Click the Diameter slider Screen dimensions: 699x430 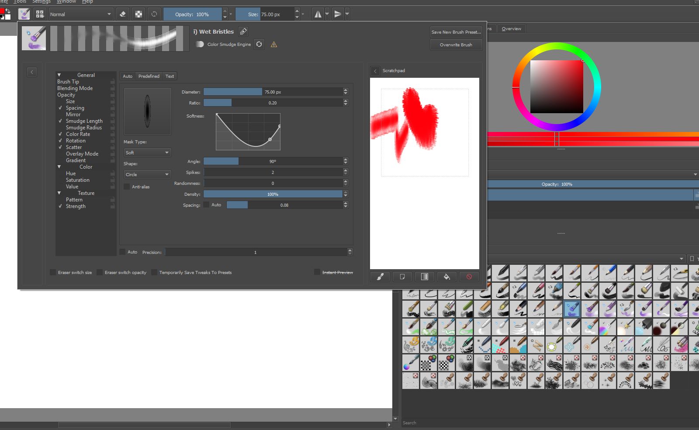(x=273, y=92)
